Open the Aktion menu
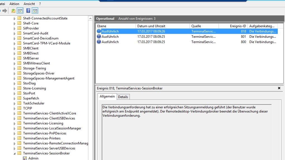The width and height of the screenshot is (285, 160). click(14, 4)
